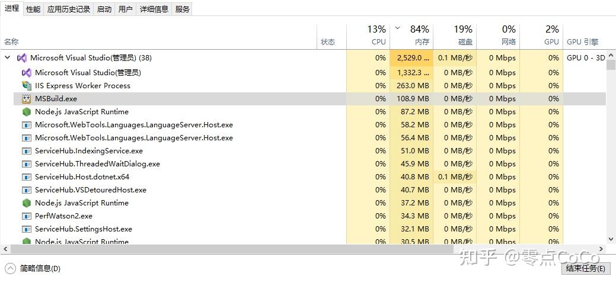The height and width of the screenshot is (283, 616).
Task: Click the vertical scrollbar down arrow
Action: pyautogui.click(x=611, y=239)
